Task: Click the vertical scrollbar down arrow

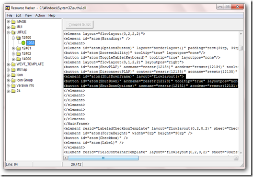Action: [241, 153]
